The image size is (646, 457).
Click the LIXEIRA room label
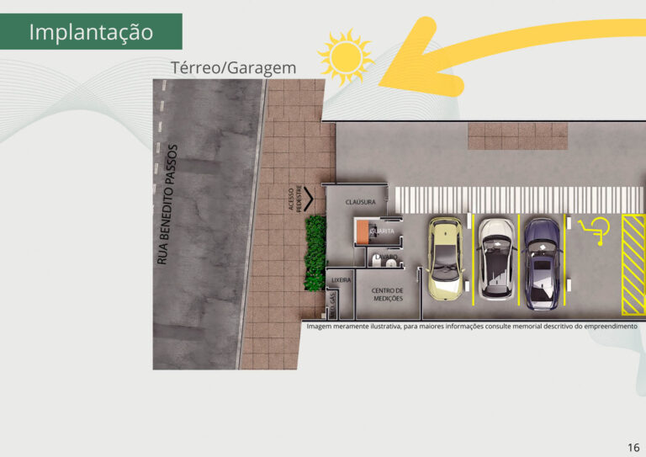point(342,279)
